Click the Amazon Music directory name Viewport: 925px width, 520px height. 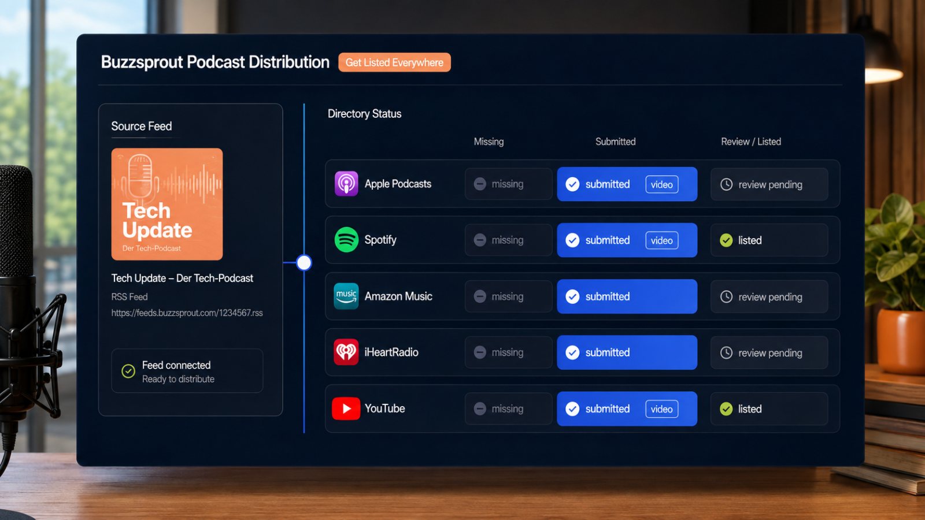(x=398, y=296)
